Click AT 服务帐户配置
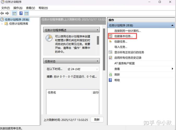The width and height of the screenshot is (176, 130). [124, 63]
